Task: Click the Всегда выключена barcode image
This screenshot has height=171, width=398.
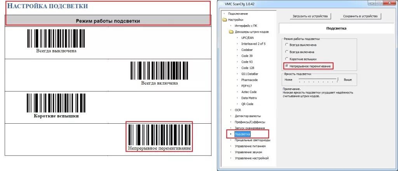Action: tap(56, 38)
